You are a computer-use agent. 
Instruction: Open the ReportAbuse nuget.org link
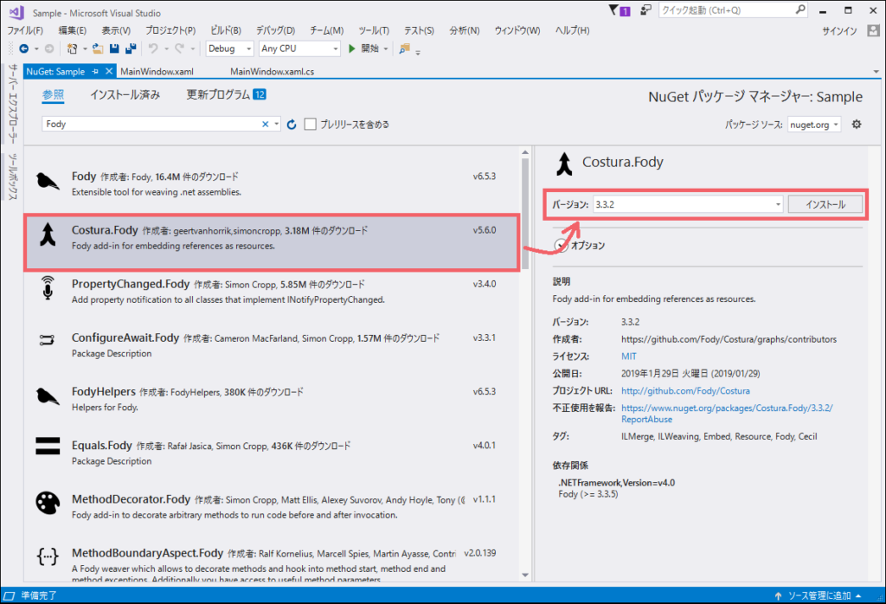tap(727, 414)
